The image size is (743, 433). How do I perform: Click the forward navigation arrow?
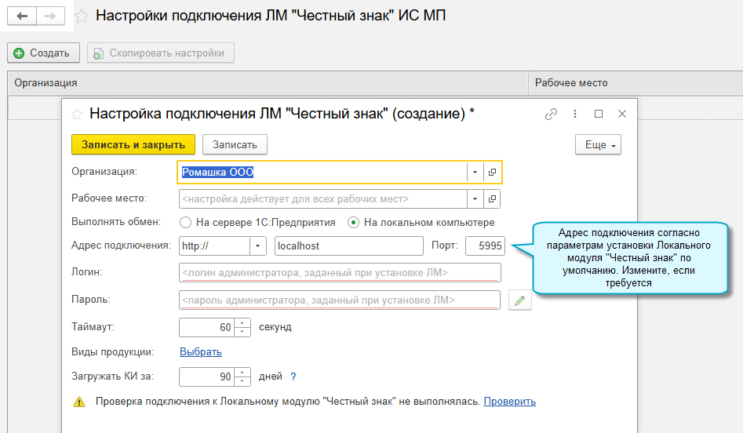pyautogui.click(x=49, y=16)
